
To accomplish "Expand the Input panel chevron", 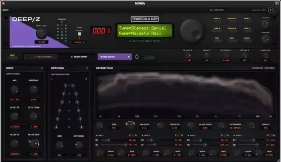I will click(42, 68).
